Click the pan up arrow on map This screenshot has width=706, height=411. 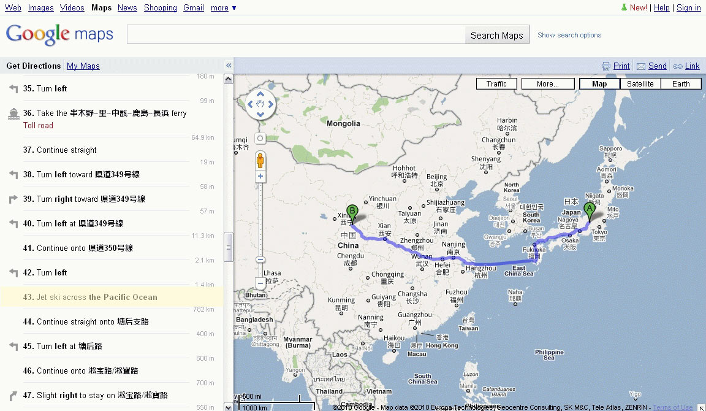(x=260, y=95)
